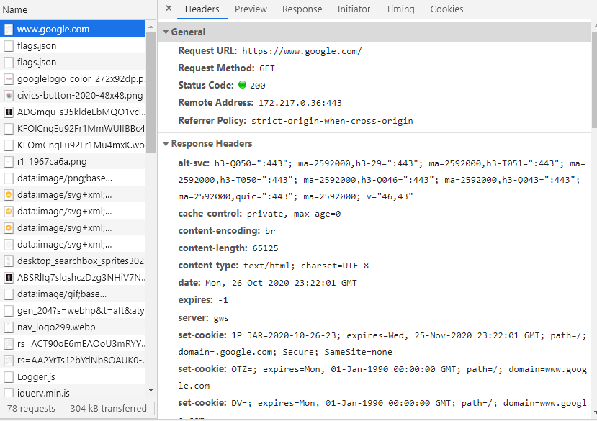Collapse the Response Headers section

(166, 144)
